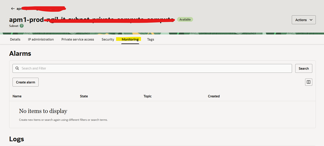
Task: Sort by the Created column header
Action: tap(214, 96)
